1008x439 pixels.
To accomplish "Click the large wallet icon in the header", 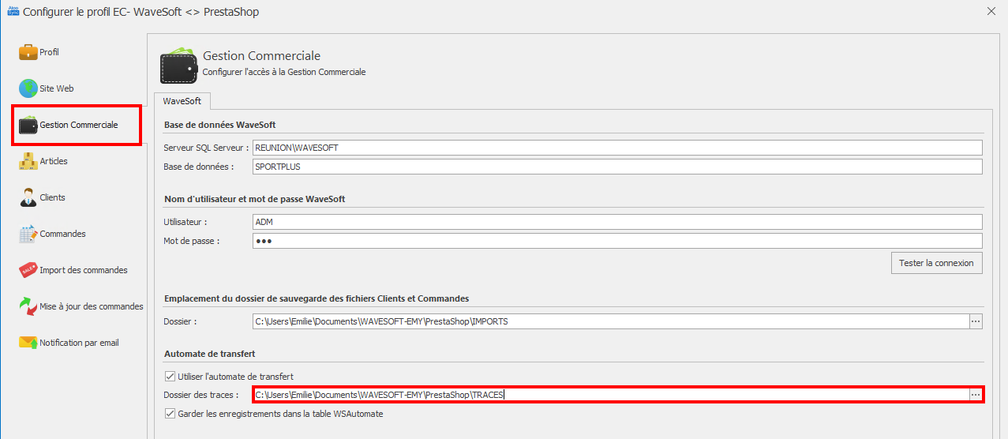I will [178, 65].
